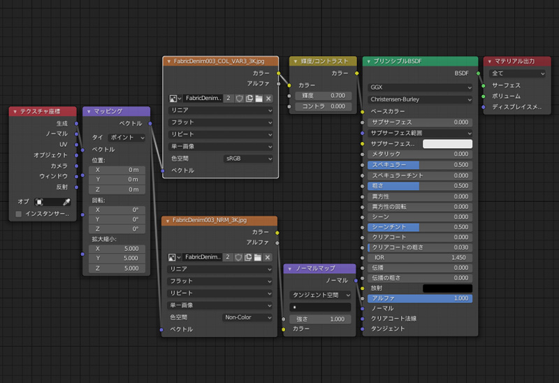
Task: Click eyedropper in Texture Coordinate object field
Action: pos(66,201)
